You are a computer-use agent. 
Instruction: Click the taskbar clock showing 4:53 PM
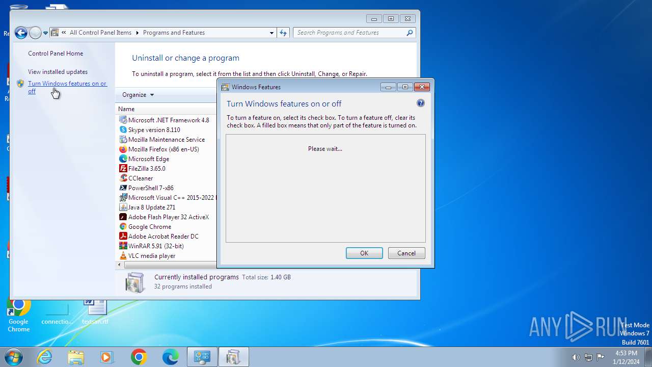click(626, 353)
